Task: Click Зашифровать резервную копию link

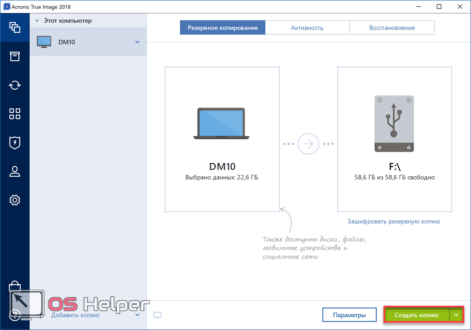Action: coord(394,221)
